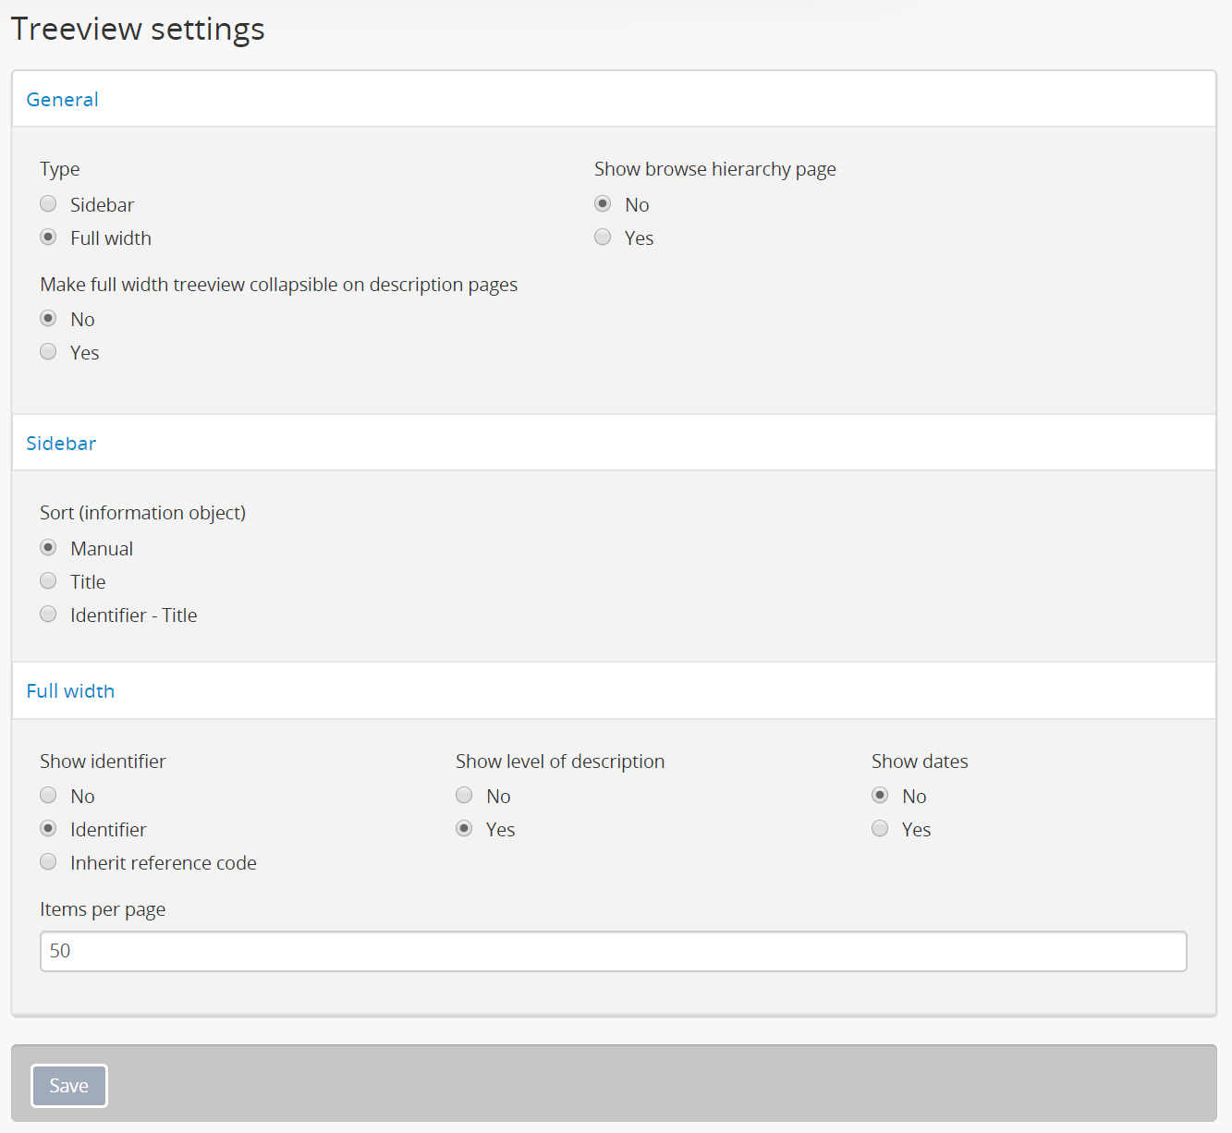1232x1133 pixels.
Task: Set Show browse hierarchy page to No
Action: click(603, 204)
